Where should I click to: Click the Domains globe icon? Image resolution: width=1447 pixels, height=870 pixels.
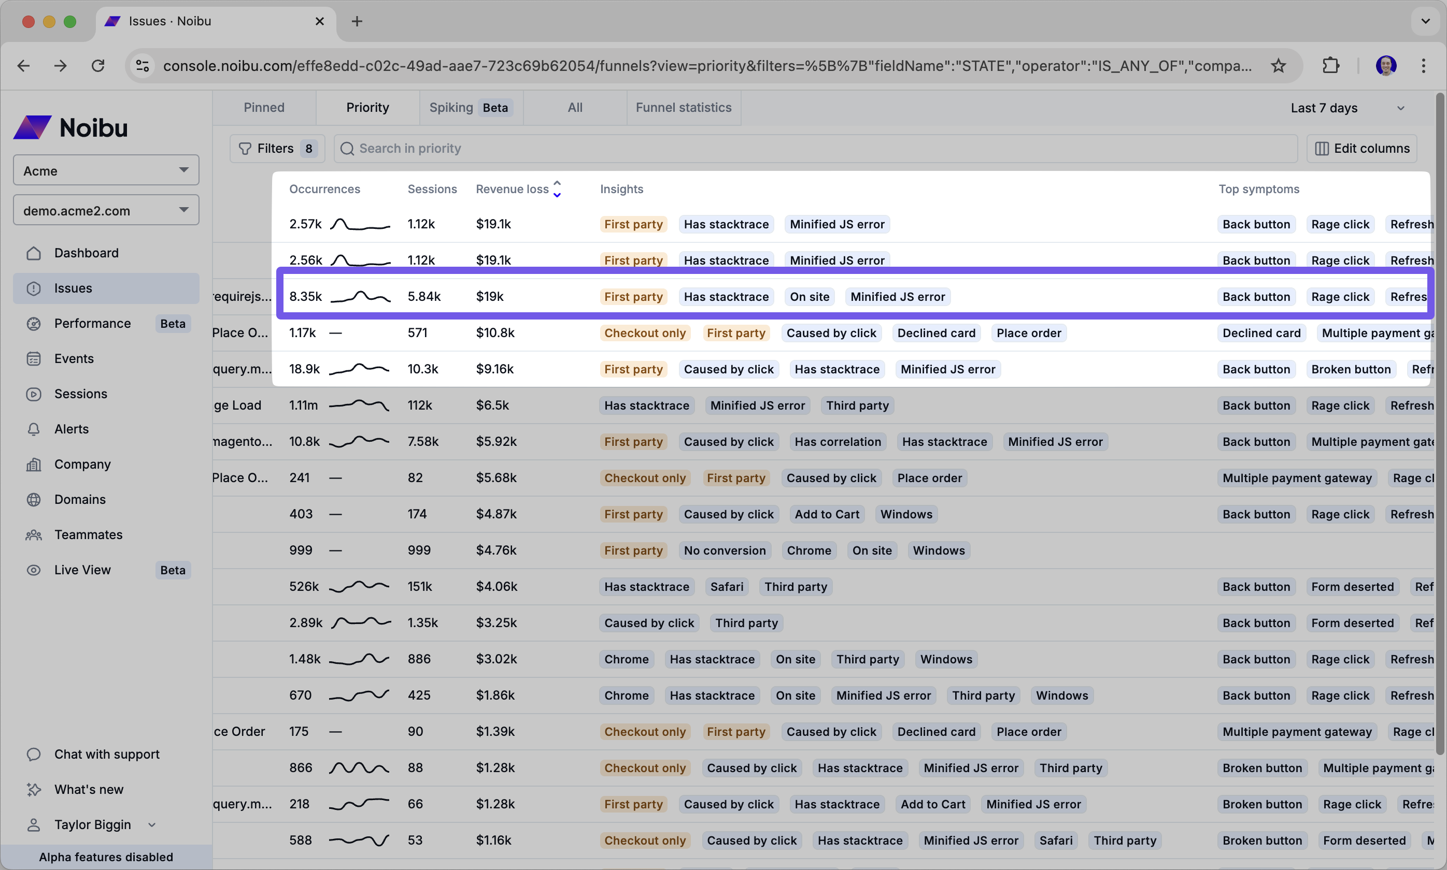(34, 500)
